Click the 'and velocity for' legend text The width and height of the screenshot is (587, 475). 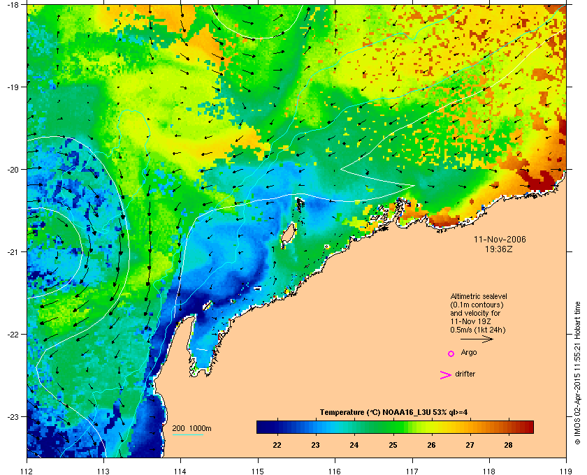point(475,313)
